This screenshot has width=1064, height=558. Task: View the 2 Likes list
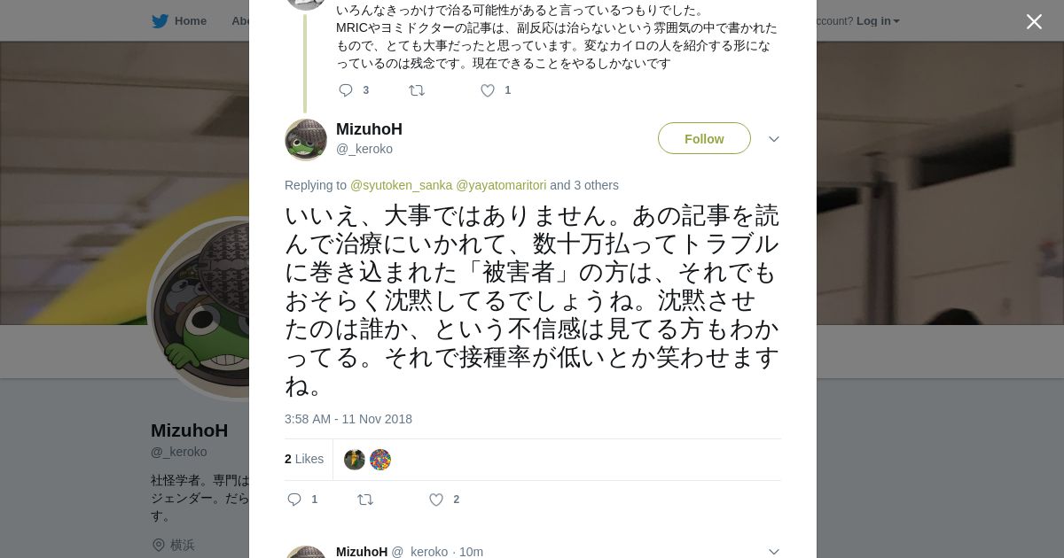pyautogui.click(x=304, y=459)
